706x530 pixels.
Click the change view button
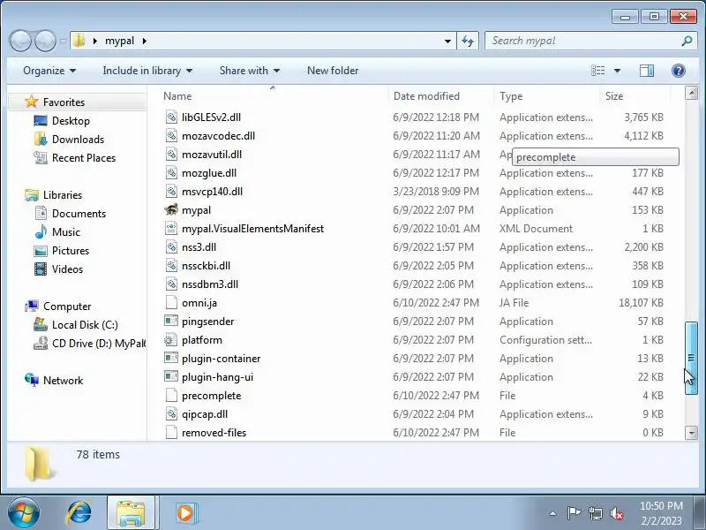click(598, 71)
